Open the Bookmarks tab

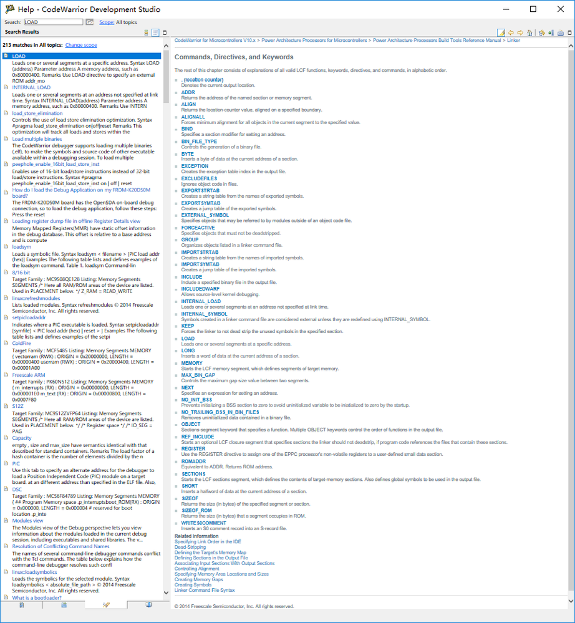click(x=148, y=605)
